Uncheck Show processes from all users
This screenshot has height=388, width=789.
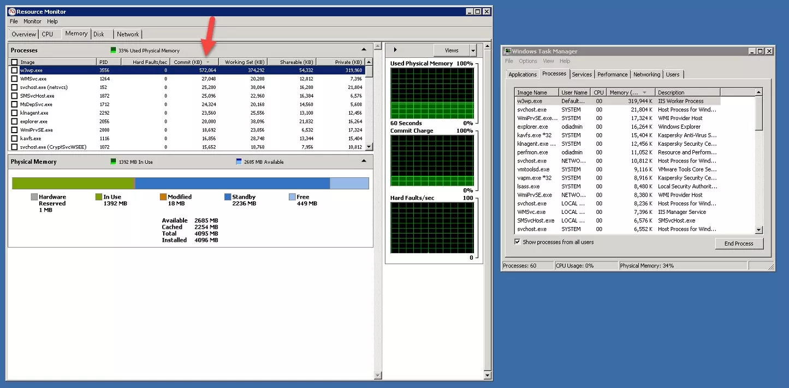518,242
